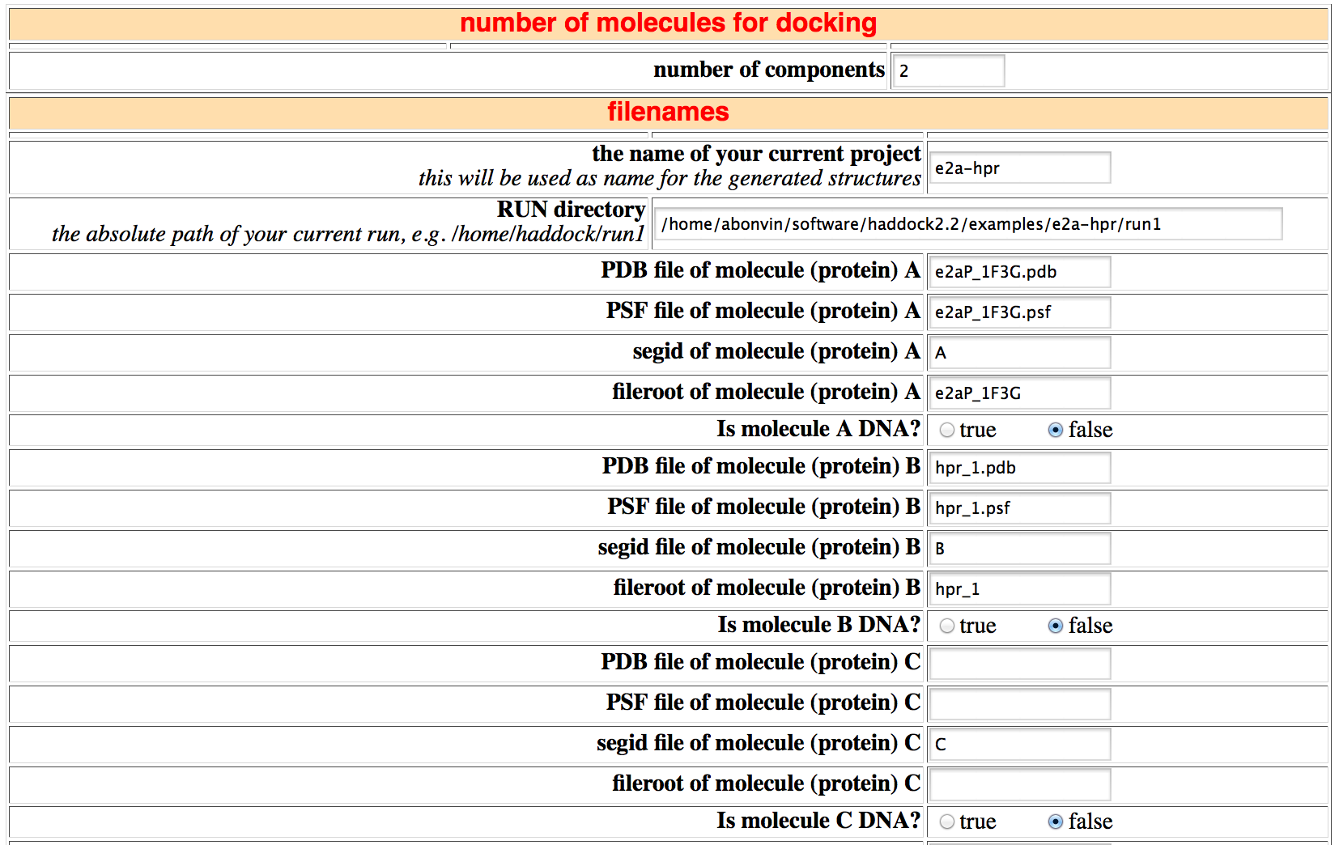Click 'number of molecules for docking' heading
The width and height of the screenshot is (1339, 845).
(668, 23)
